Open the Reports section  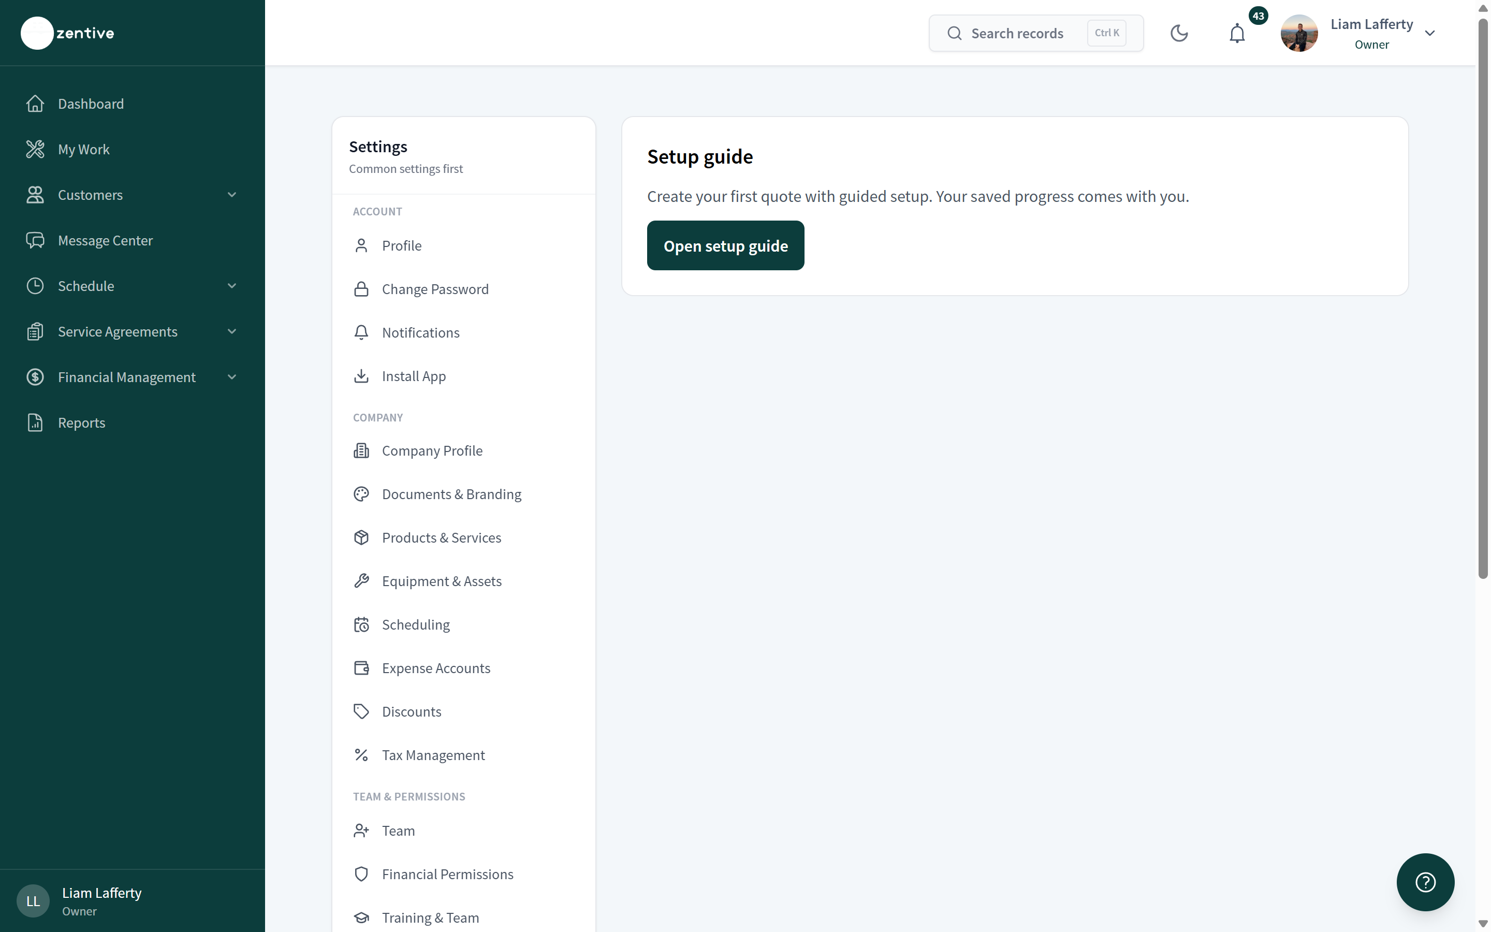133,423
